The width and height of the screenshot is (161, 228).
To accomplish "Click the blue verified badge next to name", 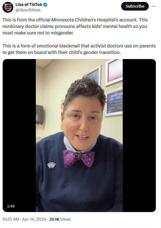I will point(45,5).
